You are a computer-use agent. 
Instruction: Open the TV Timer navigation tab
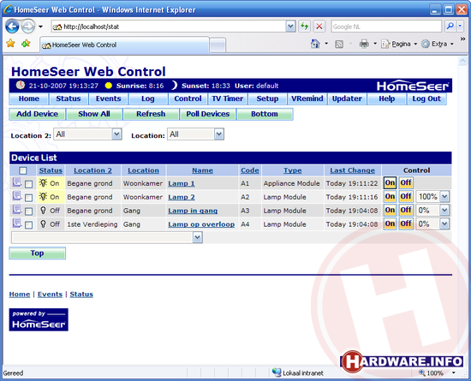(x=228, y=98)
